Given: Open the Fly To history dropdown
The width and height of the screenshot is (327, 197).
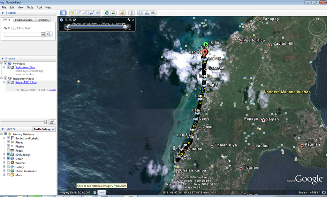Looking at the screenshot, I should coord(43,34).
